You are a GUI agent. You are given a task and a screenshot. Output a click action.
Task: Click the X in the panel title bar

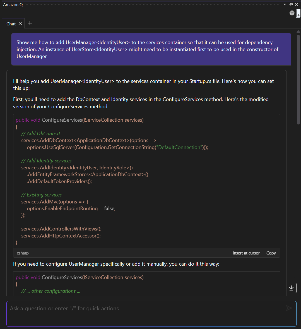tap(296, 4)
